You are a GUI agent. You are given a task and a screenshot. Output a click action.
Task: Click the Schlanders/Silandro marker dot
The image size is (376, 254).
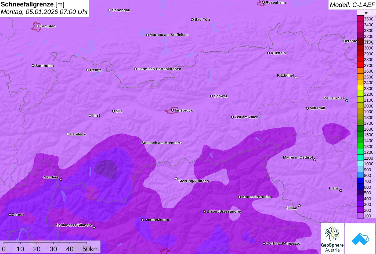94,228
